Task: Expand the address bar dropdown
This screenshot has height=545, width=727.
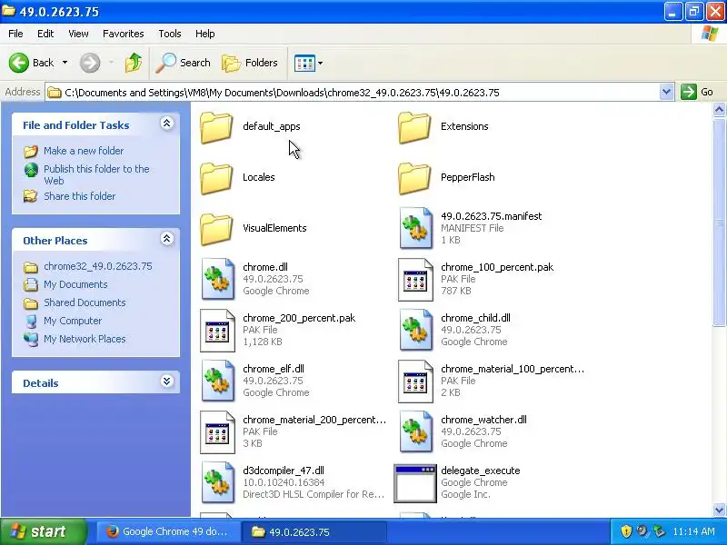Action: point(666,93)
